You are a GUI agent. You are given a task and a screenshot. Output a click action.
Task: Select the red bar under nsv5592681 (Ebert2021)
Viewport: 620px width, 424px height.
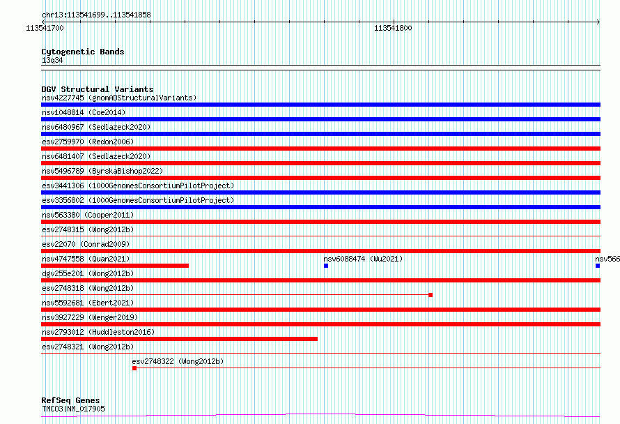pos(320,310)
